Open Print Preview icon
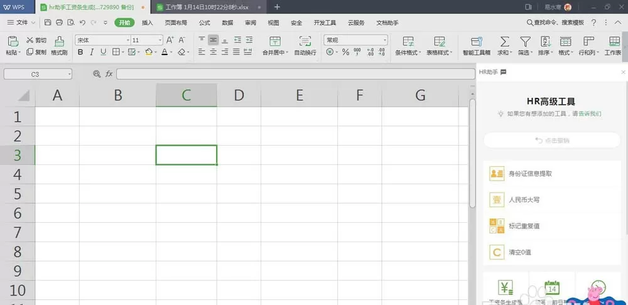Viewport: 628px width, 305px height. [71, 23]
